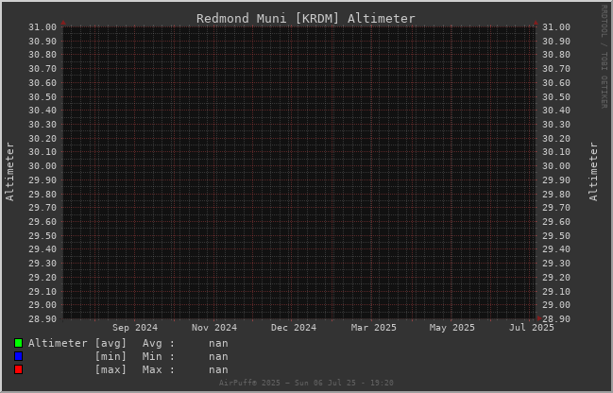Click the 'Altimeter [avg]' legend label

coord(77,343)
